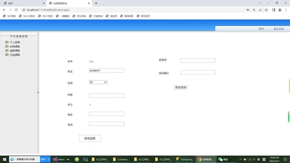
Task: Click the 新密码 new password field
Action: (x=198, y=61)
